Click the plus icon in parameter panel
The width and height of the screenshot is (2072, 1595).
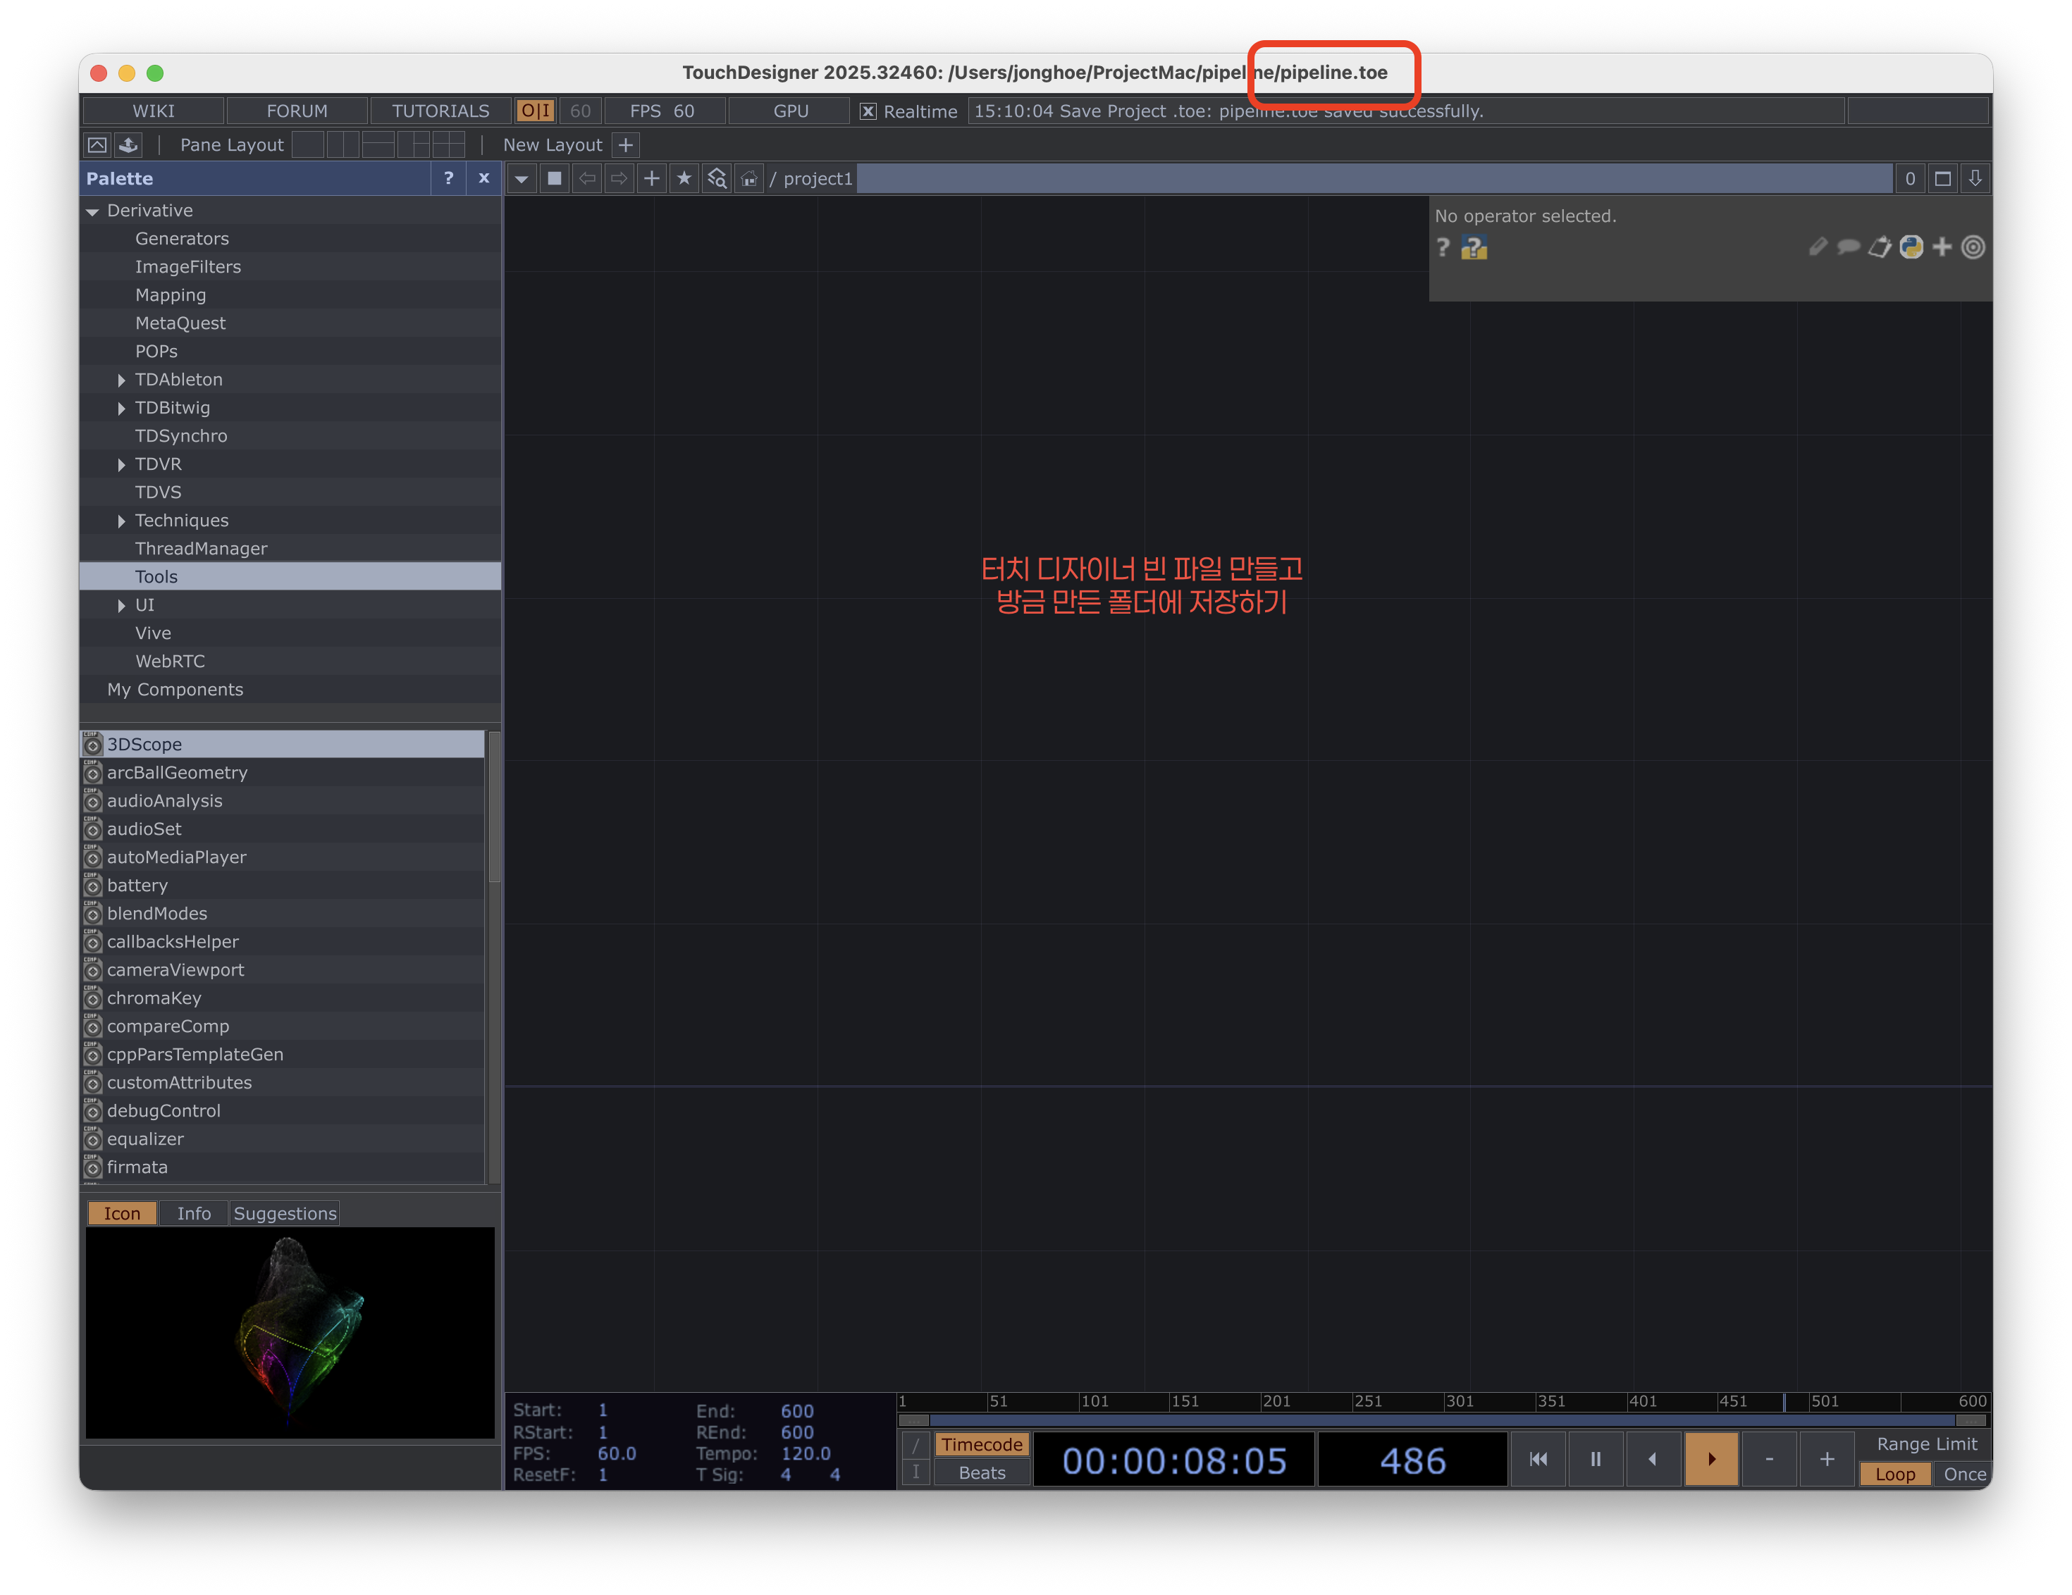[1942, 247]
